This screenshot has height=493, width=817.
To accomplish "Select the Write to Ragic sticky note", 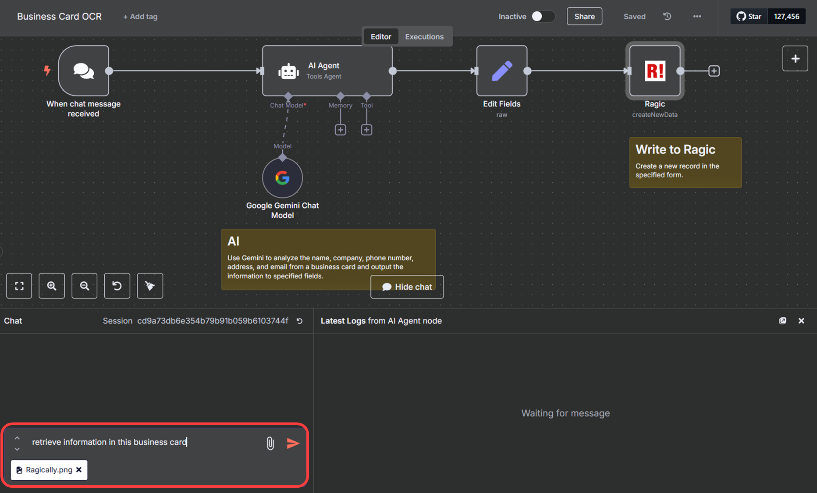I will 686,163.
